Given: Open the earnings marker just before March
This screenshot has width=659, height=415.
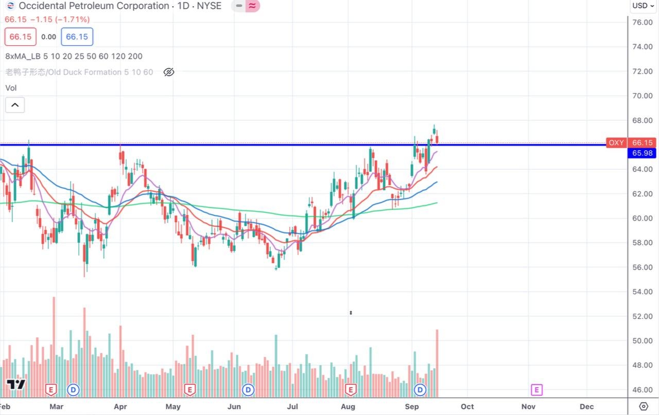Looking at the screenshot, I should 51,390.
